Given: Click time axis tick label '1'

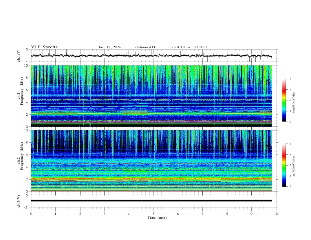Looking at the screenshot, I should tap(55, 214).
